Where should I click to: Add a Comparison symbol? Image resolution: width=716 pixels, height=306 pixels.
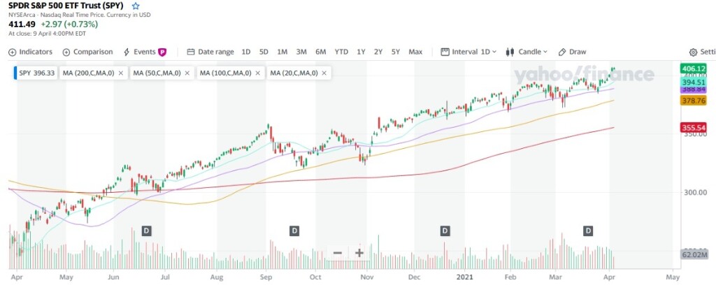pyautogui.click(x=87, y=52)
